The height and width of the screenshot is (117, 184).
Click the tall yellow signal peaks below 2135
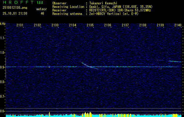pyautogui.click(x=87, y=114)
